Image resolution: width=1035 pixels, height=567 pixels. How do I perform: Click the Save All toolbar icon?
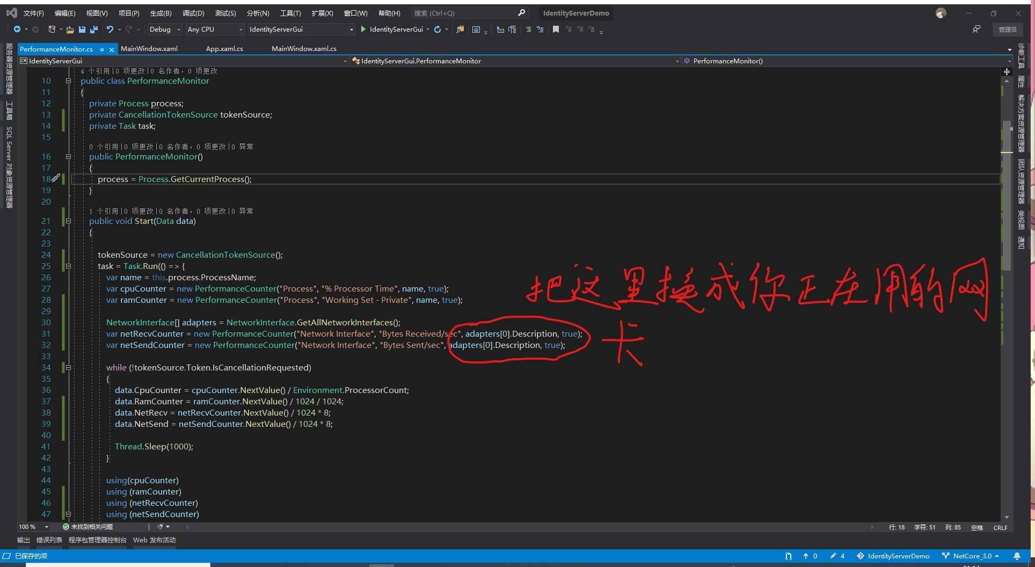94,30
